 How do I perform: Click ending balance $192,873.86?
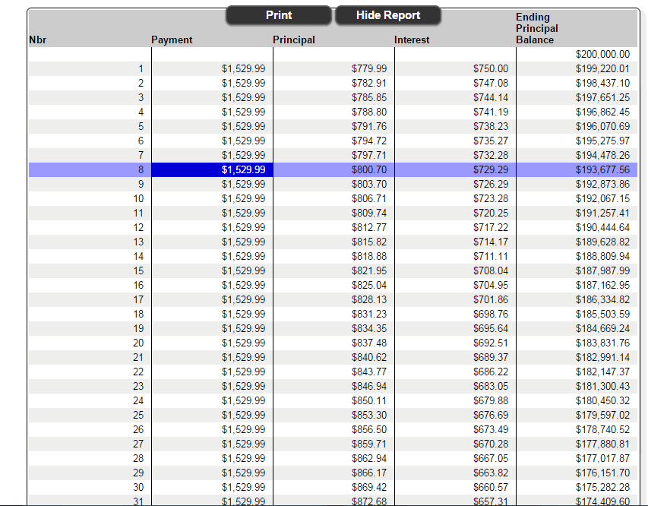(x=602, y=184)
